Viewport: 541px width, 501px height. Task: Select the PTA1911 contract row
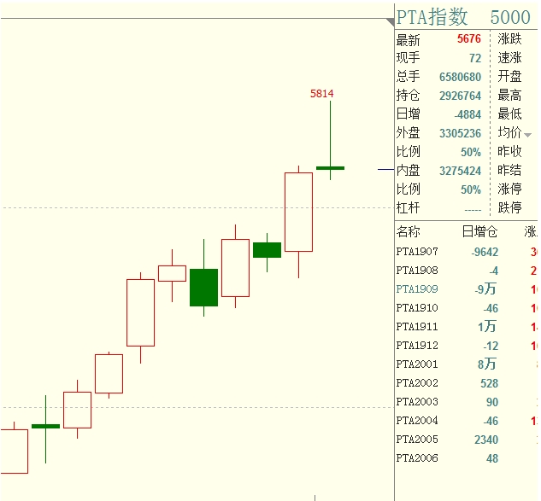point(417,327)
